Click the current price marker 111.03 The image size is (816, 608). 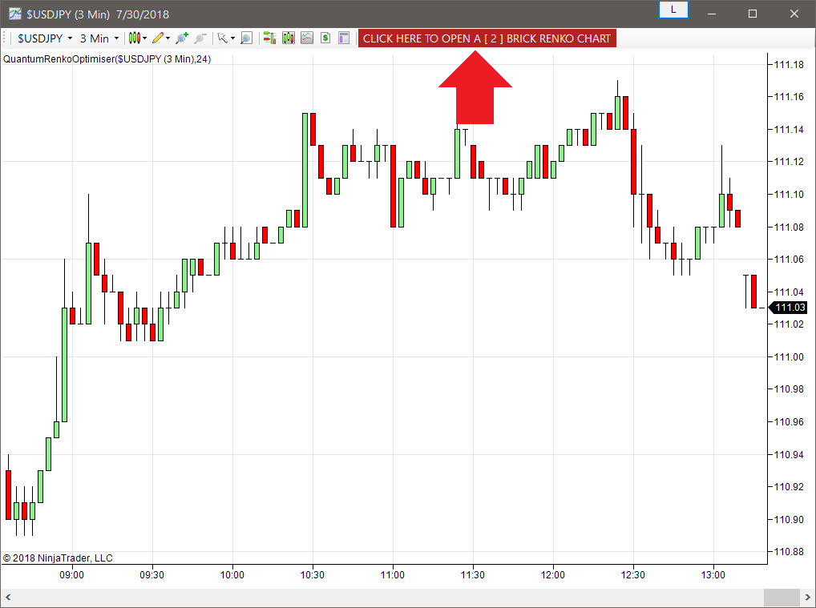coord(789,308)
